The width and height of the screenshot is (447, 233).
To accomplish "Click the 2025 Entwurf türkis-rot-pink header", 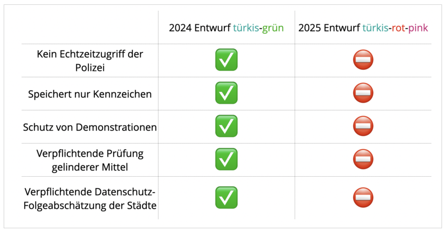I will click(363, 28).
